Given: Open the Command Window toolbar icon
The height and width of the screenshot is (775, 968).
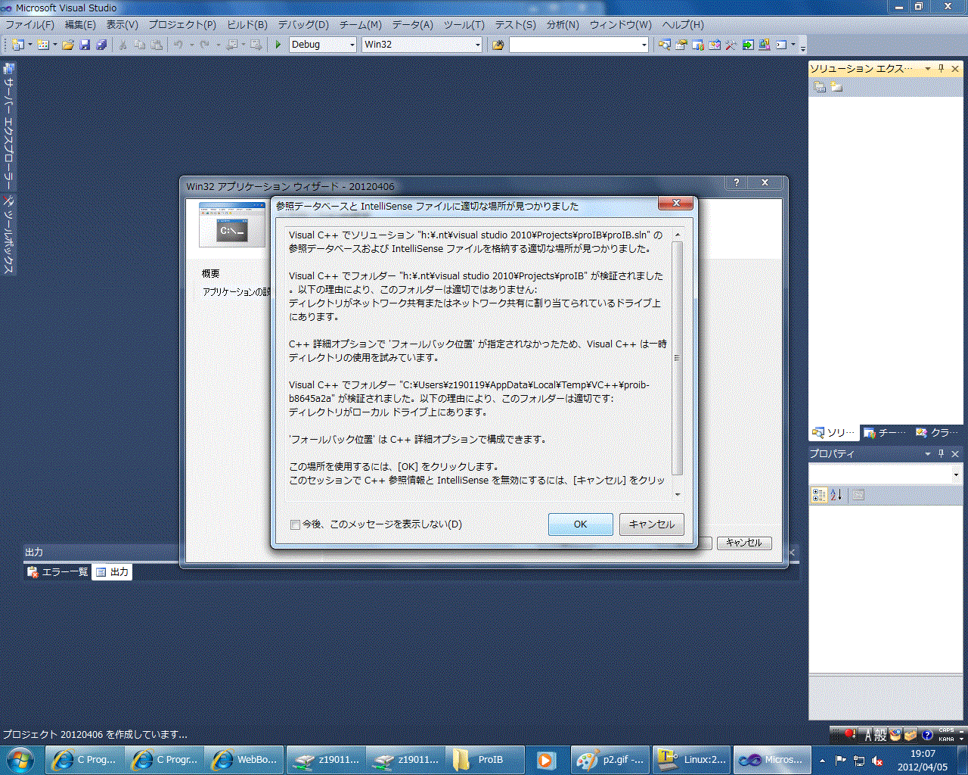Looking at the screenshot, I should pyautogui.click(x=781, y=45).
